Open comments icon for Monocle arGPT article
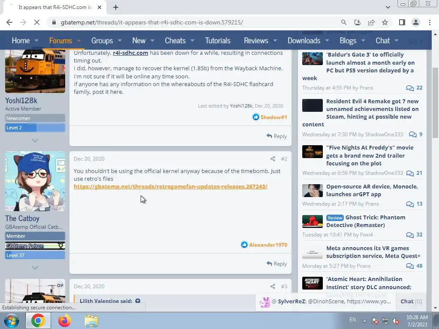The image size is (439, 329). [410, 204]
